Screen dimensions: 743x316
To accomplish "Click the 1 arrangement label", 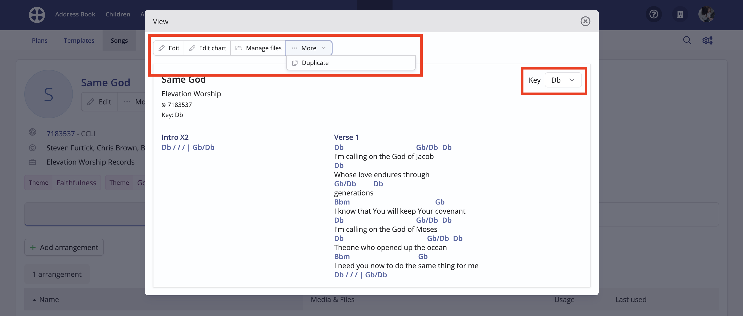I will coord(57,274).
